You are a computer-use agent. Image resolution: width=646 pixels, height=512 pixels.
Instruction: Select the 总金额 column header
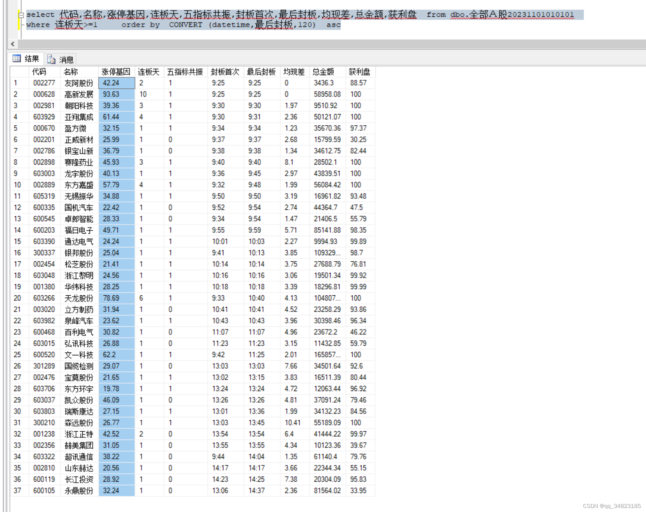tap(327, 72)
